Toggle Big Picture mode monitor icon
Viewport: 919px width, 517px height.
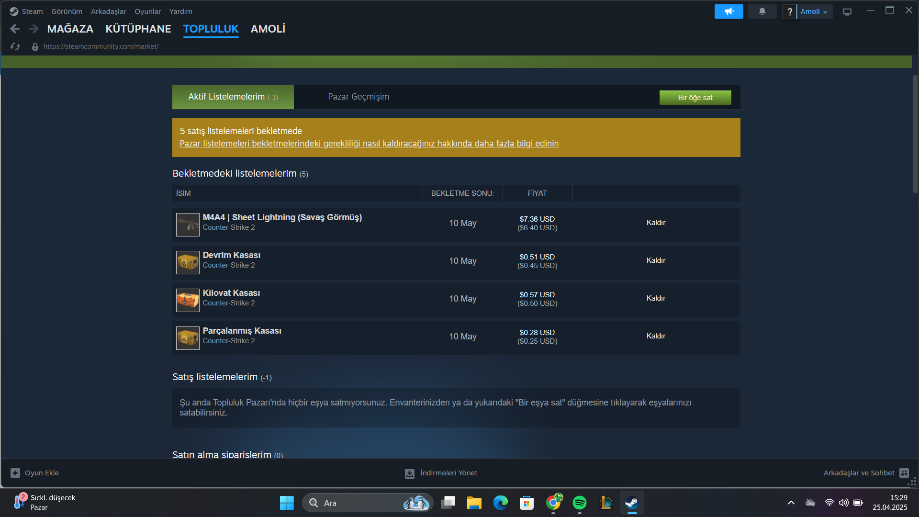pos(847,12)
